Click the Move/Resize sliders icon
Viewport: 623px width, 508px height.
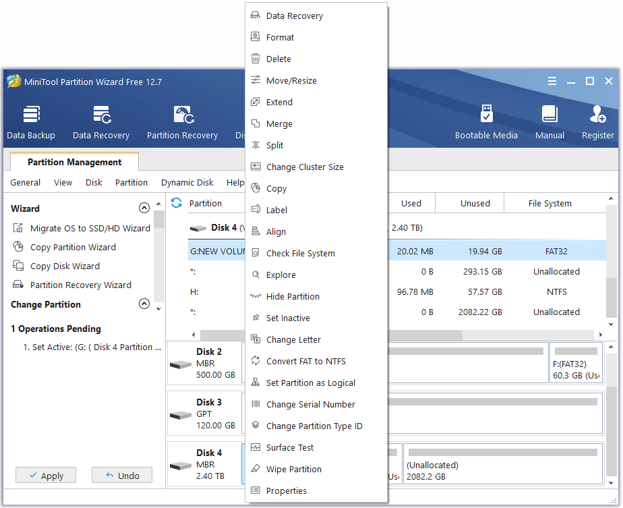(256, 80)
